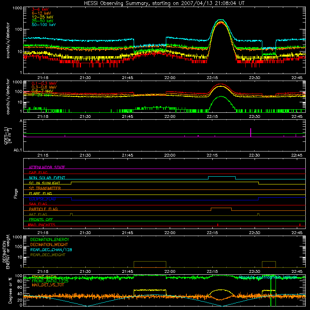Select the 3-6 keV legend label

point(40,9)
